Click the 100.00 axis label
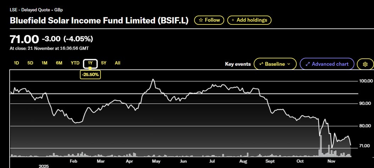 pyautogui.click(x=366, y=81)
